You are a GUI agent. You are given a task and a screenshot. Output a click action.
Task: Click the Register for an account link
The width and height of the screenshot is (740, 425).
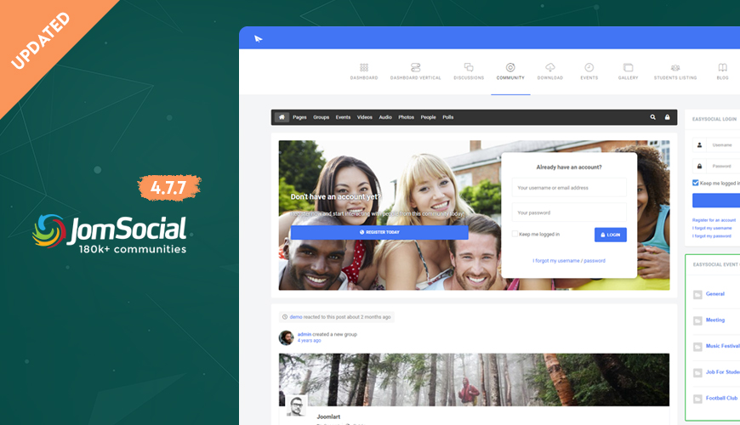714,220
